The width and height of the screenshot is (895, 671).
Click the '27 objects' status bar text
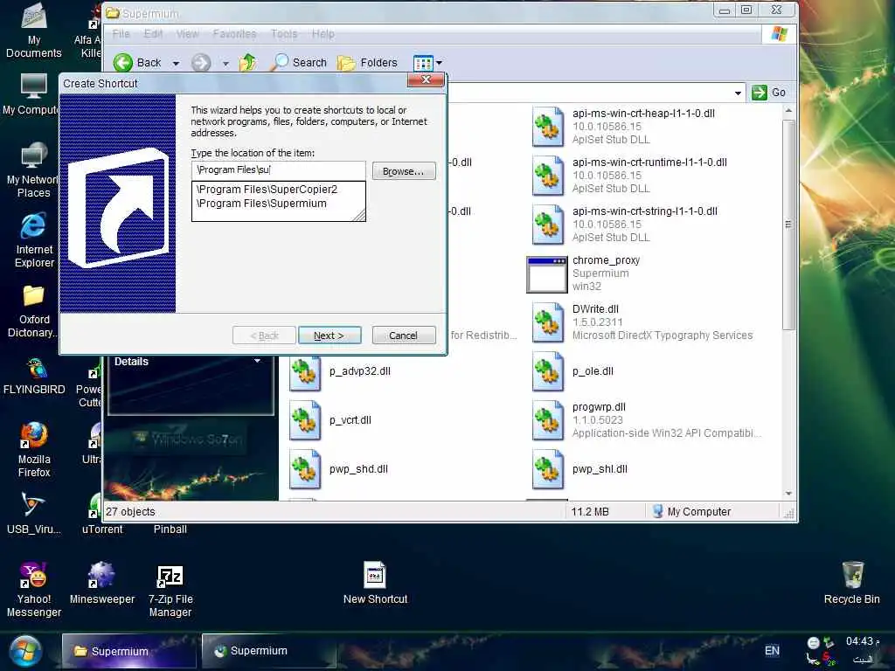tap(130, 512)
